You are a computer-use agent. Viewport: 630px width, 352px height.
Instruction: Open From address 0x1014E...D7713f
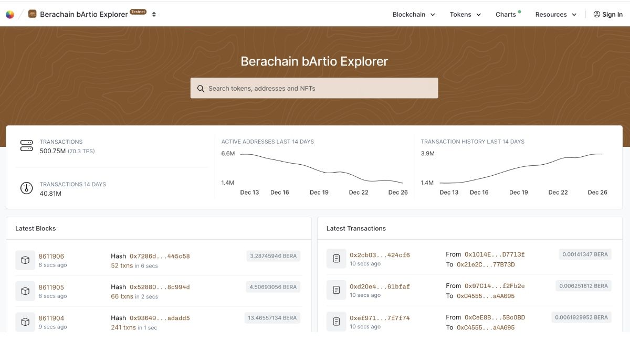tap(495, 254)
